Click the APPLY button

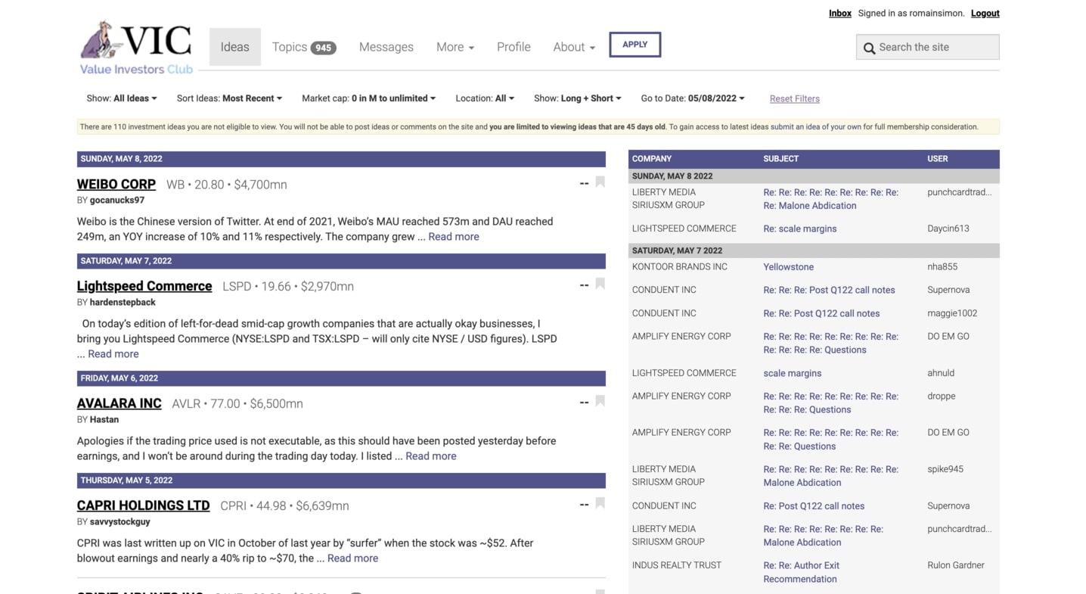(635, 45)
